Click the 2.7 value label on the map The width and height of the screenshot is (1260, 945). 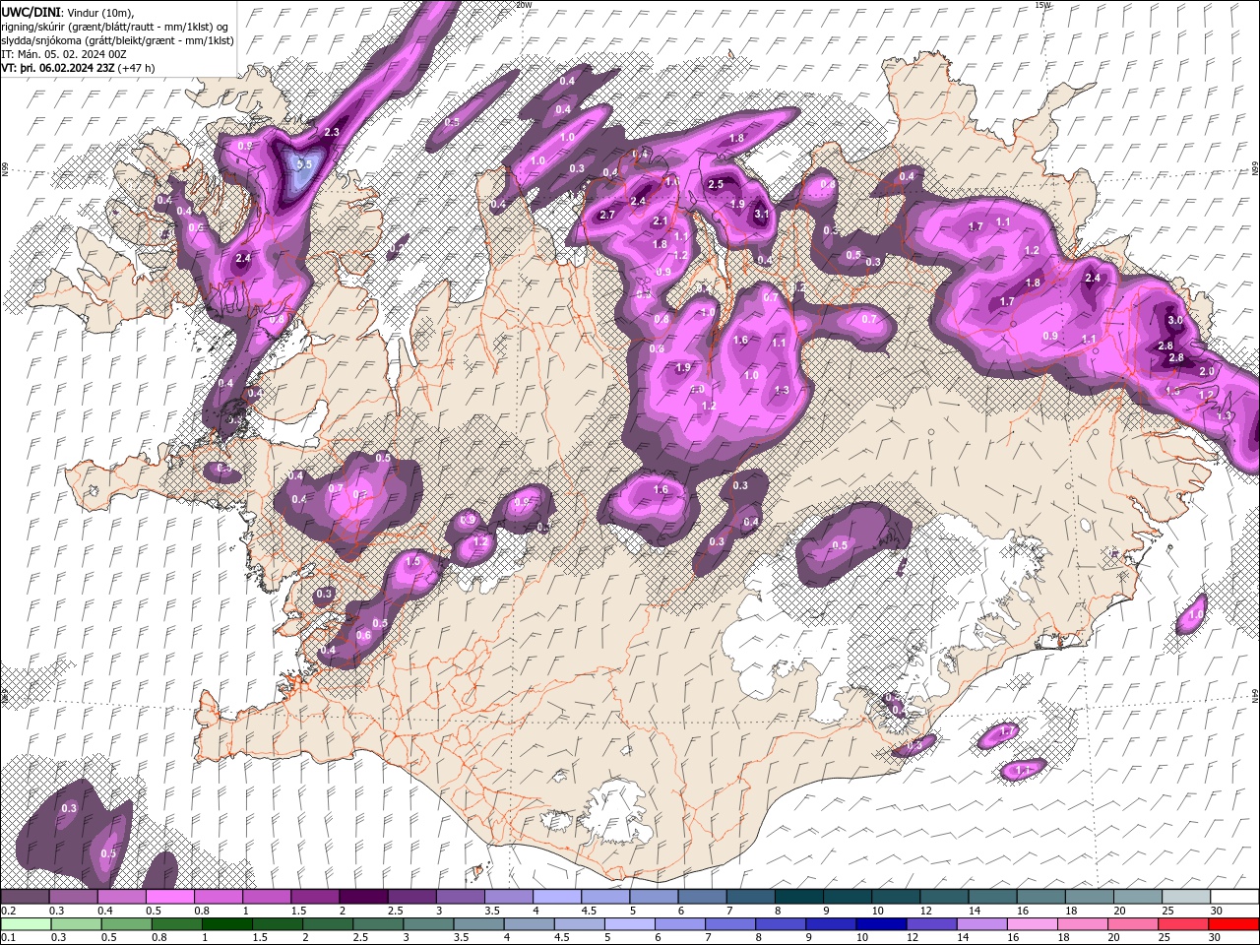pyautogui.click(x=606, y=215)
